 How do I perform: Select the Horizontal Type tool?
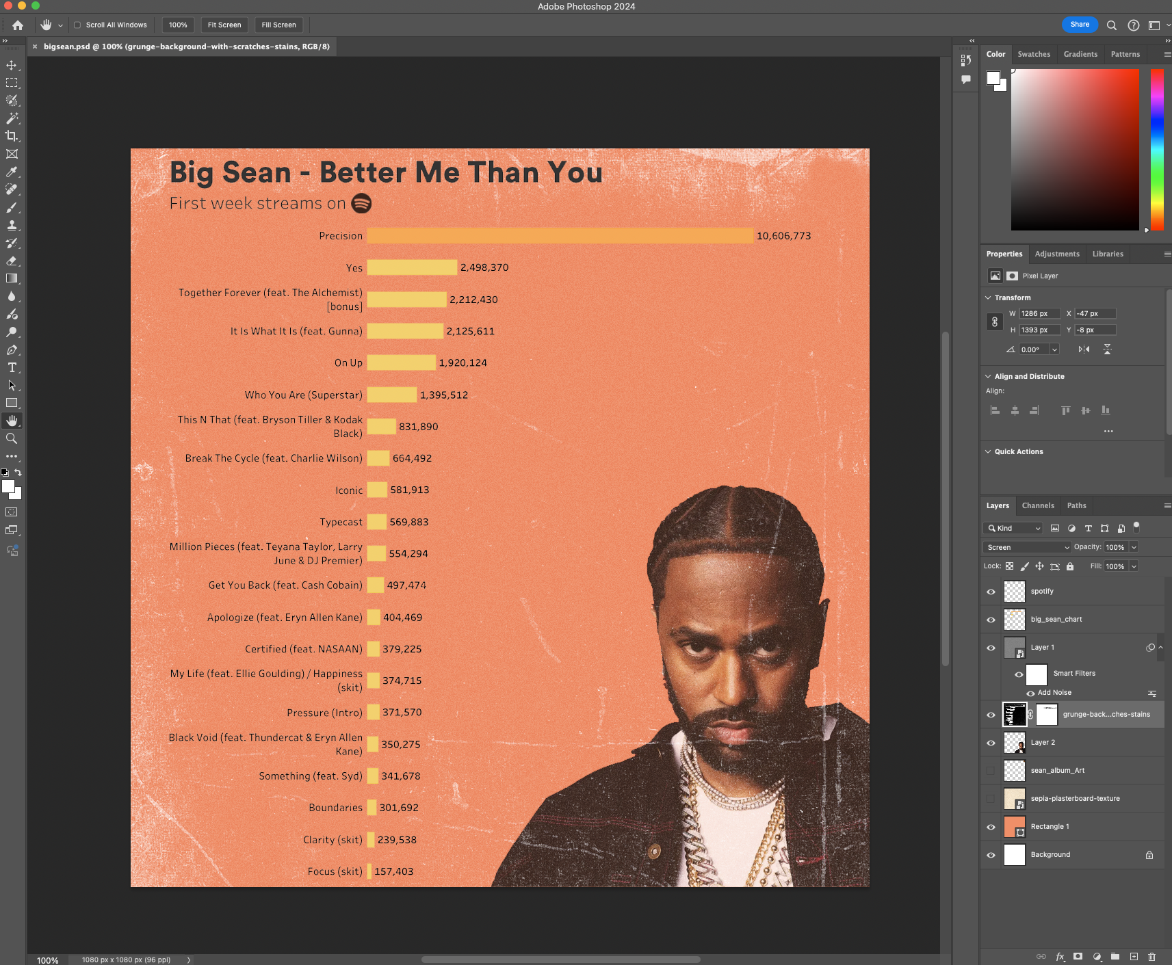point(12,367)
